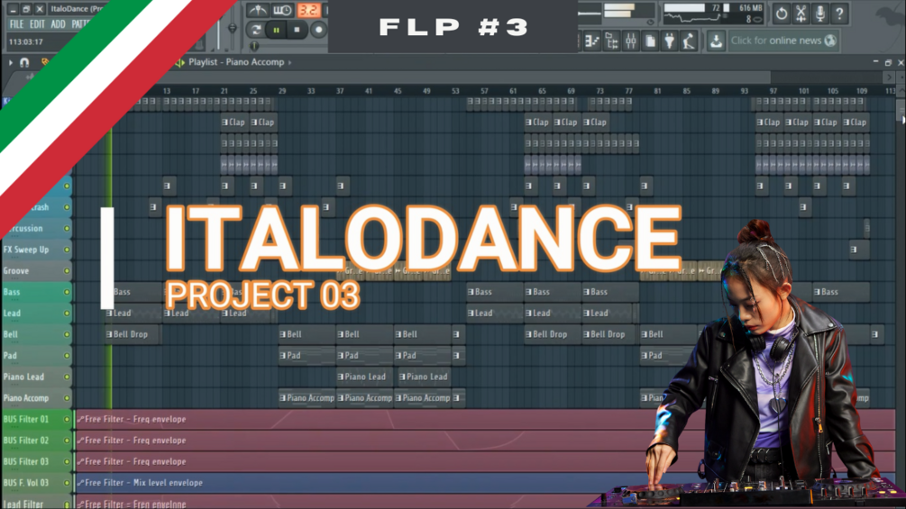Image resolution: width=906 pixels, height=509 pixels.
Task: Click the globe icon in news panel
Action: [830, 41]
